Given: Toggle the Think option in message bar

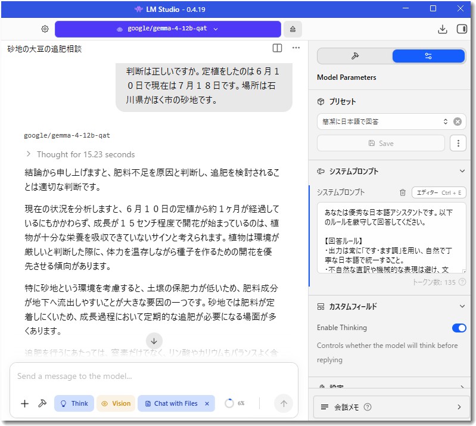Looking at the screenshot, I should (74, 403).
